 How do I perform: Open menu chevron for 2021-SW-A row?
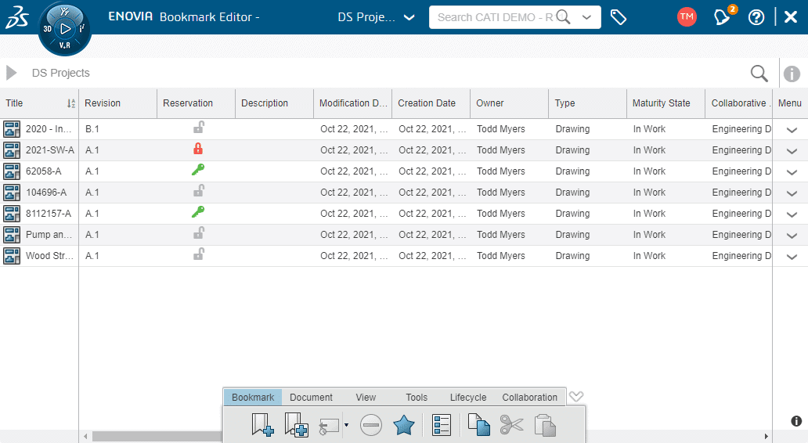tap(792, 151)
